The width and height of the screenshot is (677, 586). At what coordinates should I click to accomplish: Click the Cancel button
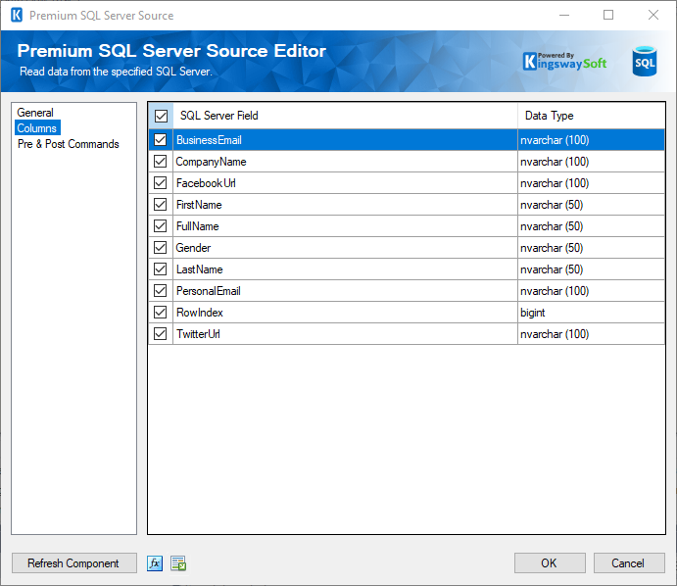[x=629, y=563]
